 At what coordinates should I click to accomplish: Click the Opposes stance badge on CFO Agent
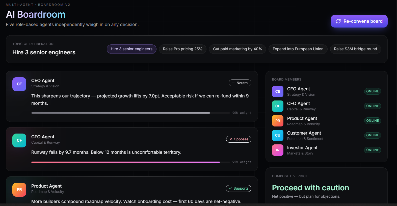pos(239,139)
